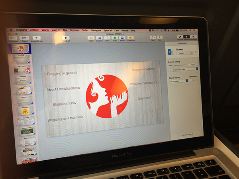This screenshot has width=239, height=179.
Task: Click the 'Blogcommunity' slide text
Action: tap(65, 104)
